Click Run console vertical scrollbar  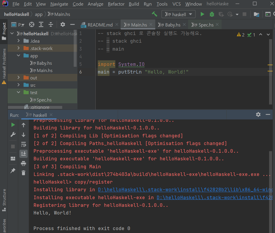[x=270, y=192]
